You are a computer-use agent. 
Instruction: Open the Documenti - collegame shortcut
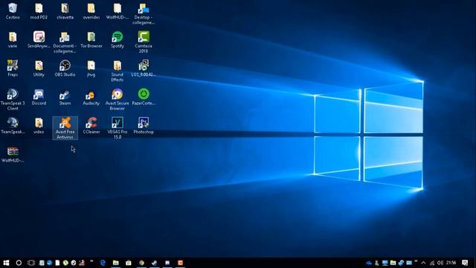tap(65, 42)
